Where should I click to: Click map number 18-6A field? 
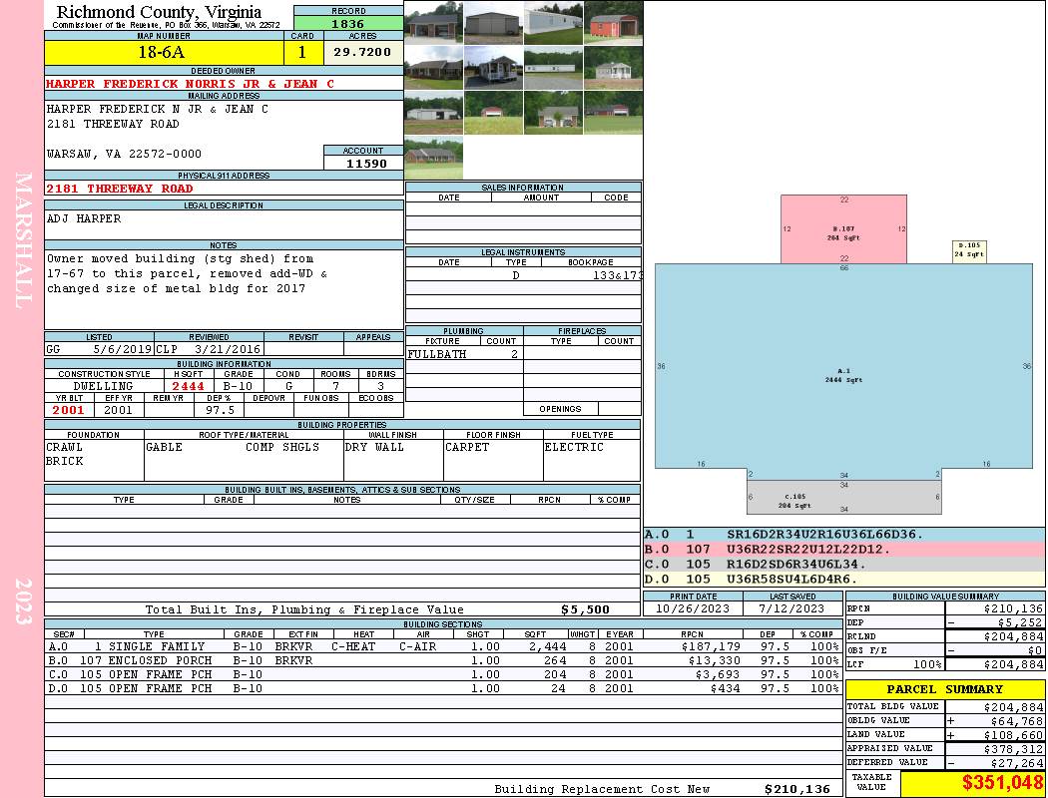pyautogui.click(x=164, y=53)
